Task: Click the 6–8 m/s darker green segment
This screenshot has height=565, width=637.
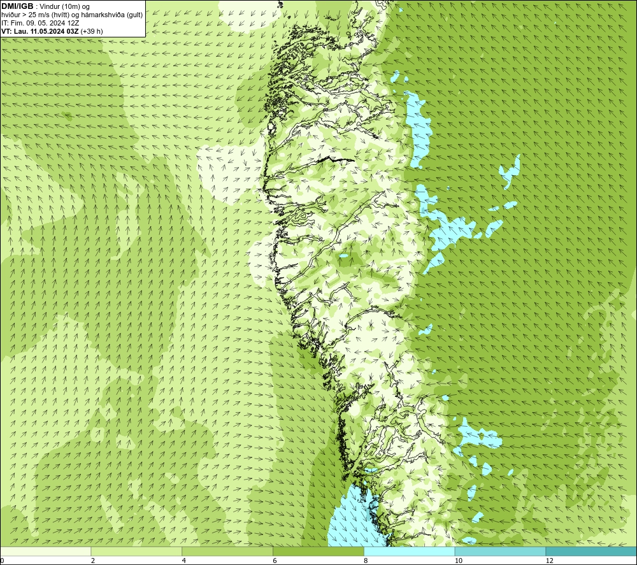Action: pos(318,551)
